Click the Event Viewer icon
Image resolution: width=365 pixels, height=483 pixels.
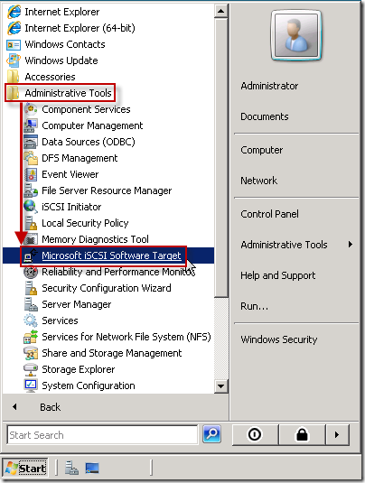(x=31, y=174)
